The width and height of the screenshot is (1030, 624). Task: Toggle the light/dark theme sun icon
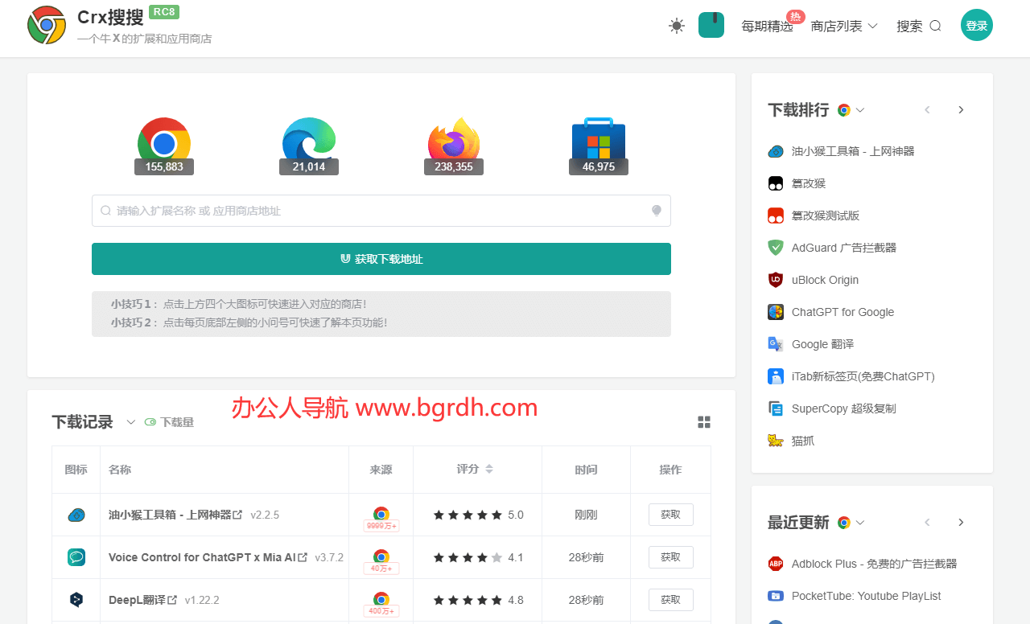coord(677,26)
